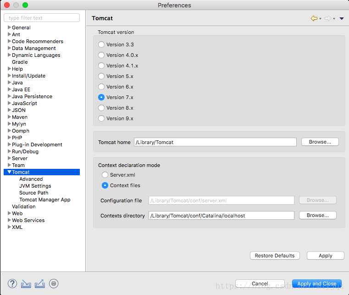Select the Team preferences item

tap(18, 165)
